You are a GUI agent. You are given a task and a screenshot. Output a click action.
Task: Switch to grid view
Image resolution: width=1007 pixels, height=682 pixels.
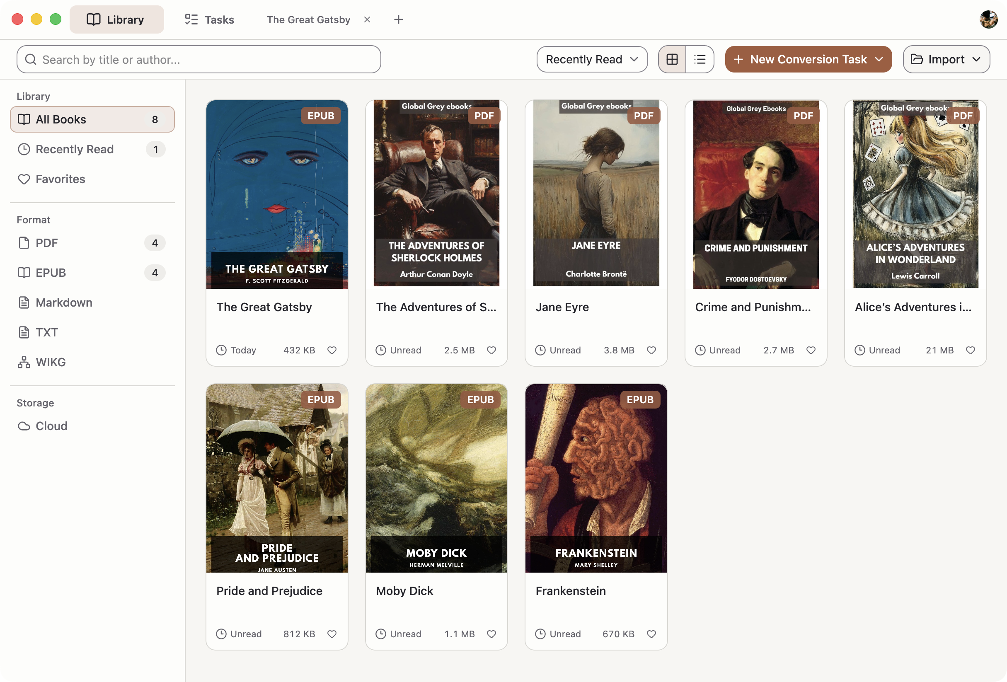[672, 59]
